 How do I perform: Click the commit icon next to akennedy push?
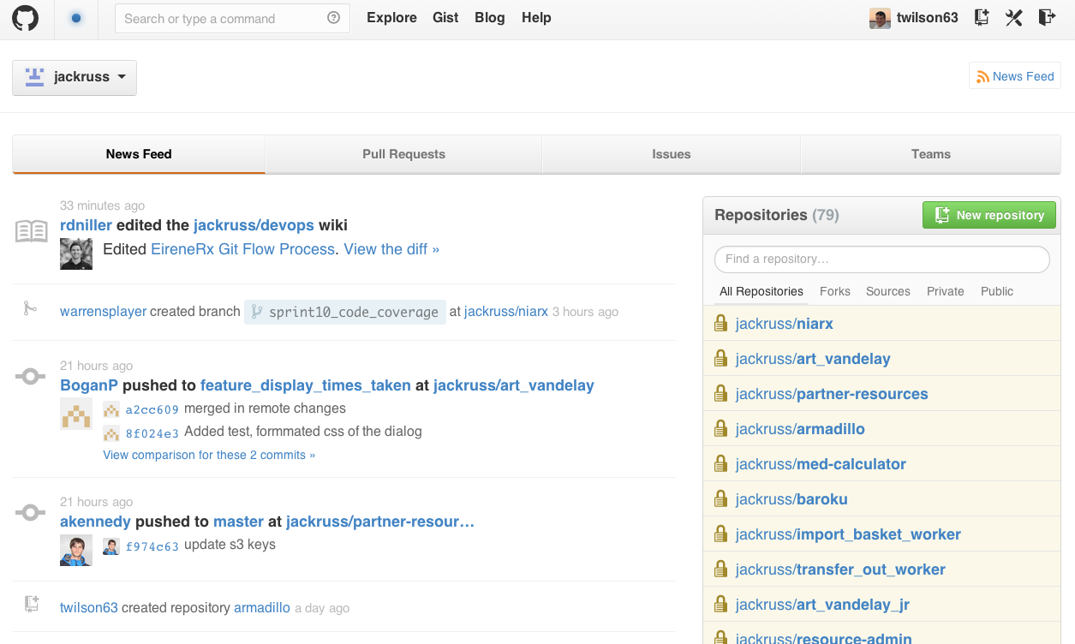coord(30,512)
